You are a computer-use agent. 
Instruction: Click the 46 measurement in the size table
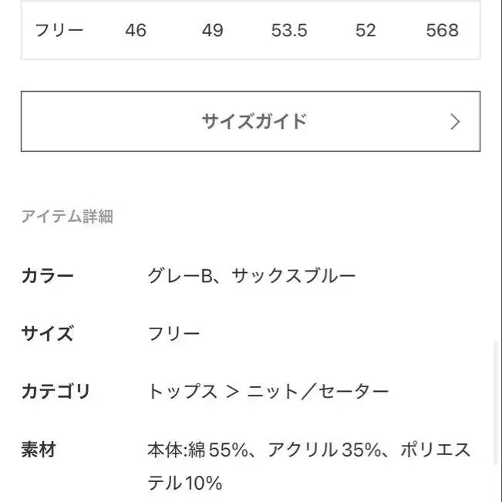[x=135, y=31]
